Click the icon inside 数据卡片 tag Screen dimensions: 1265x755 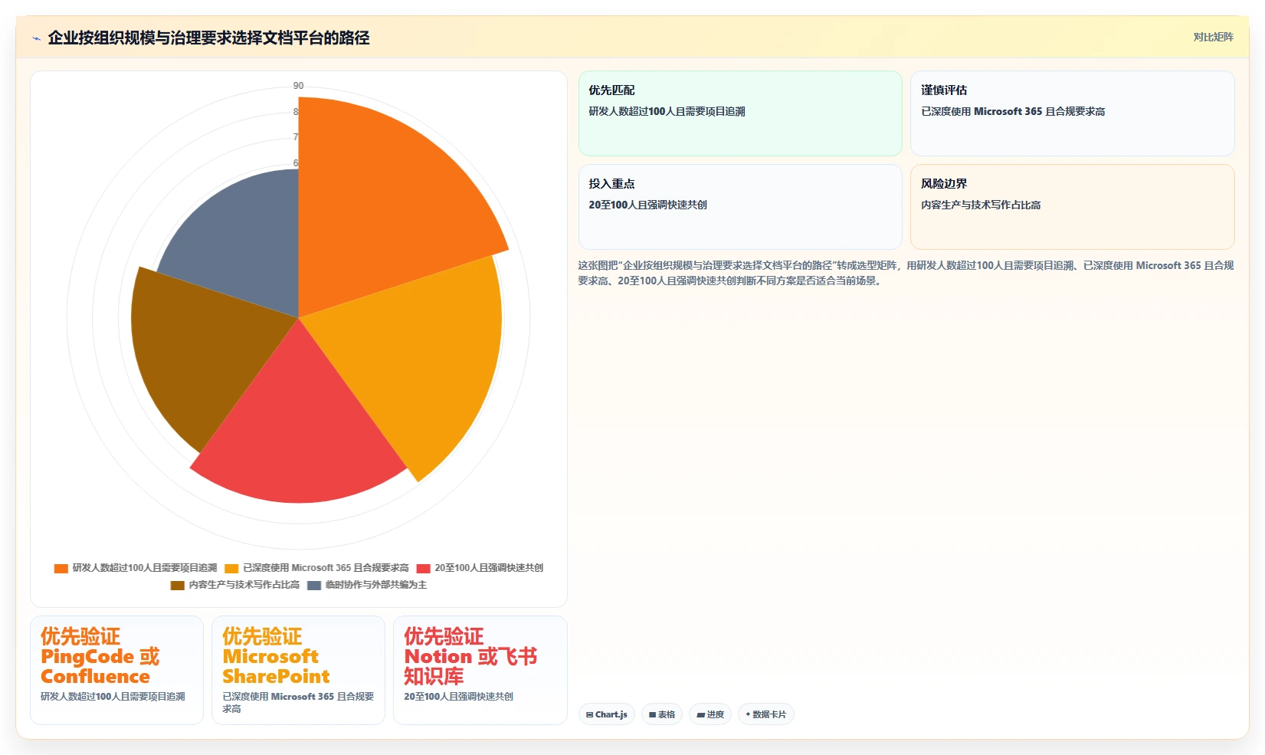tap(748, 714)
